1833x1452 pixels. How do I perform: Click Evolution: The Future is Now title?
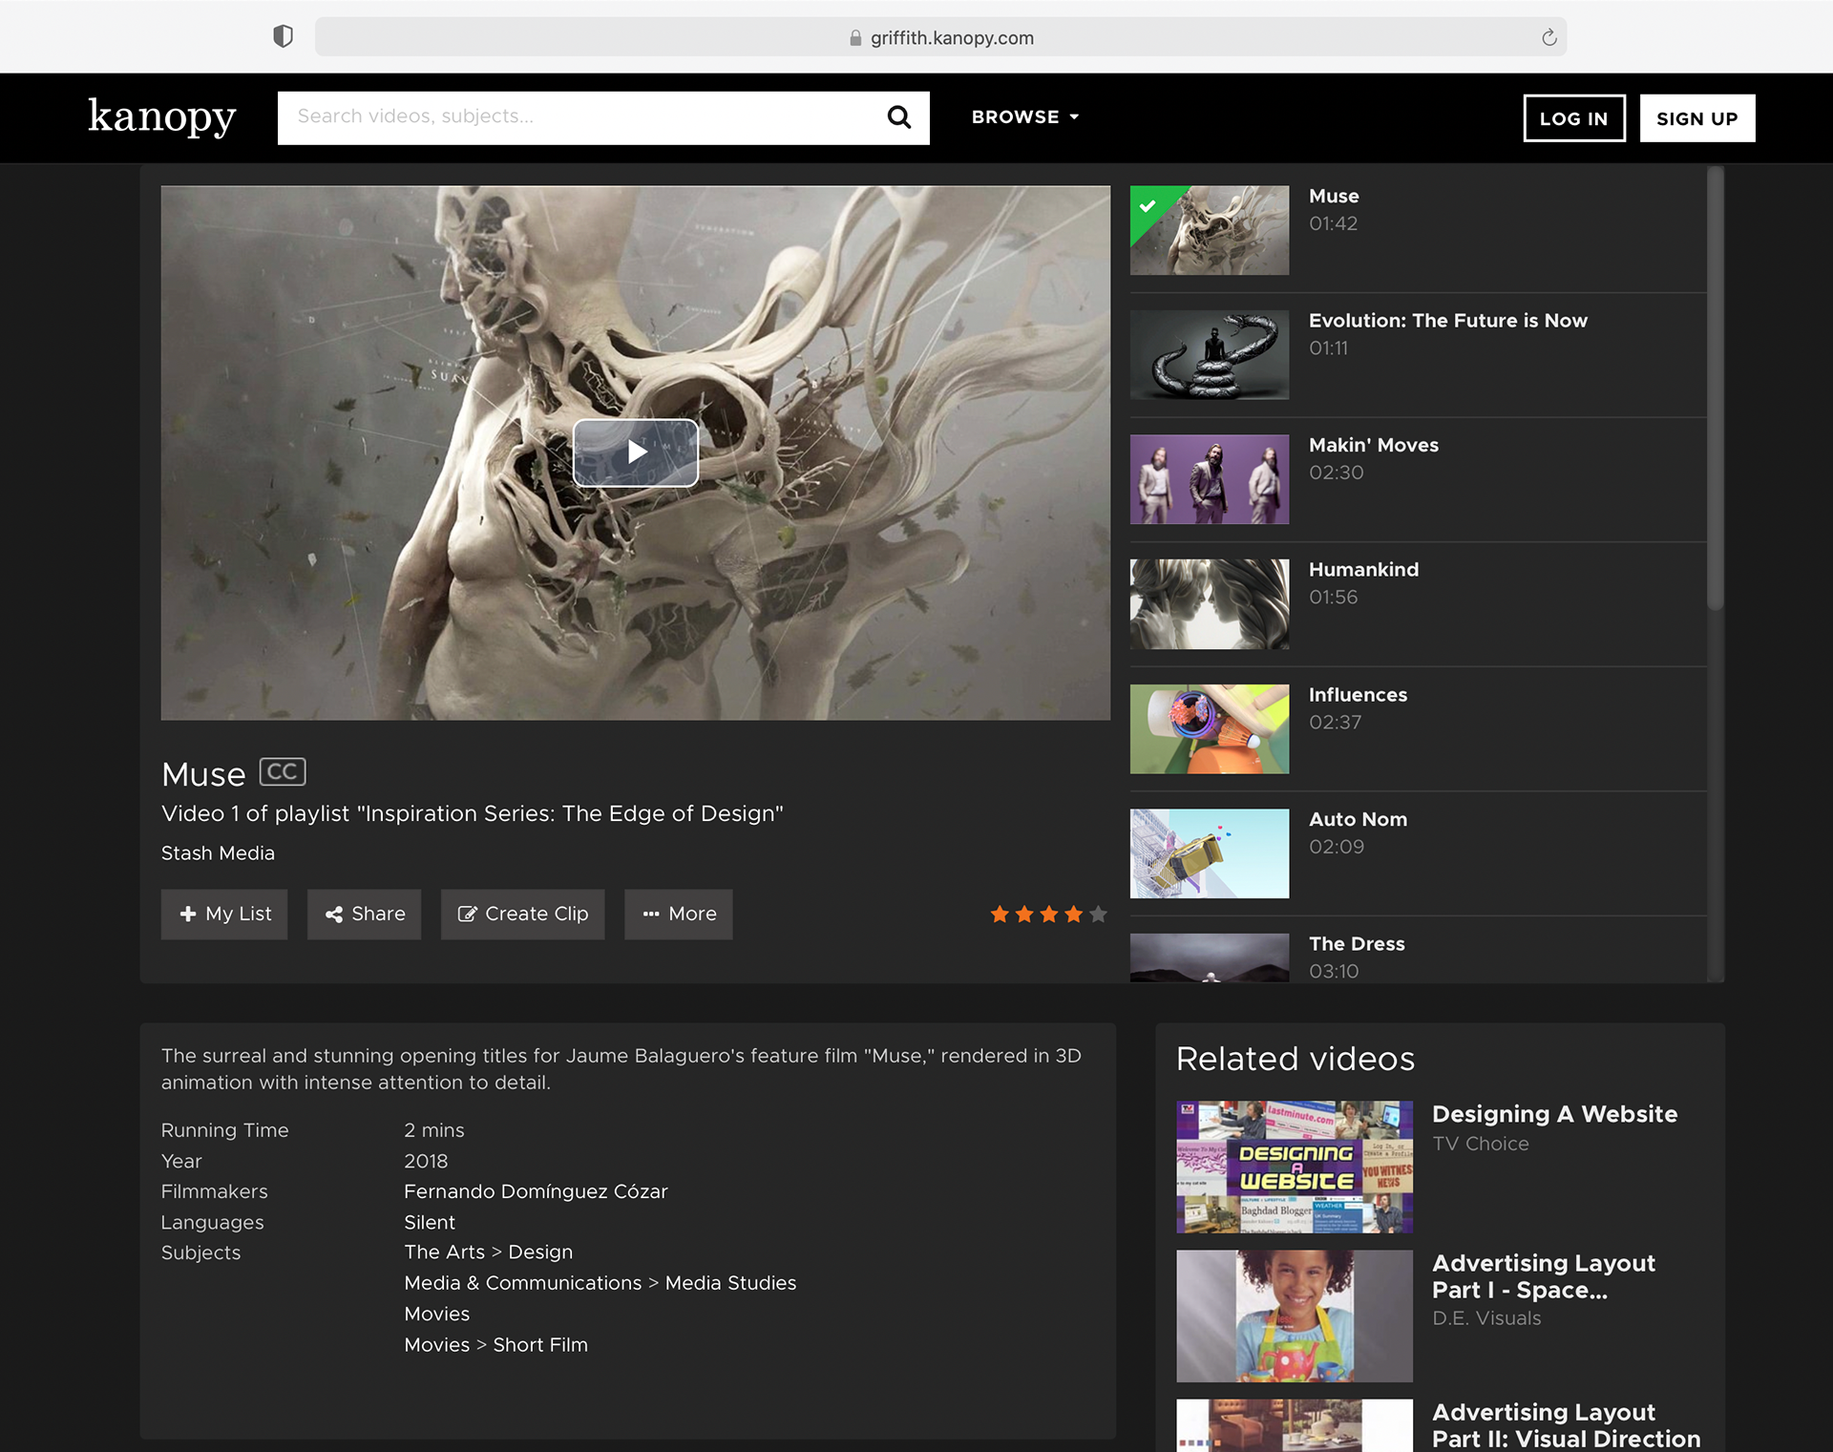point(1448,321)
